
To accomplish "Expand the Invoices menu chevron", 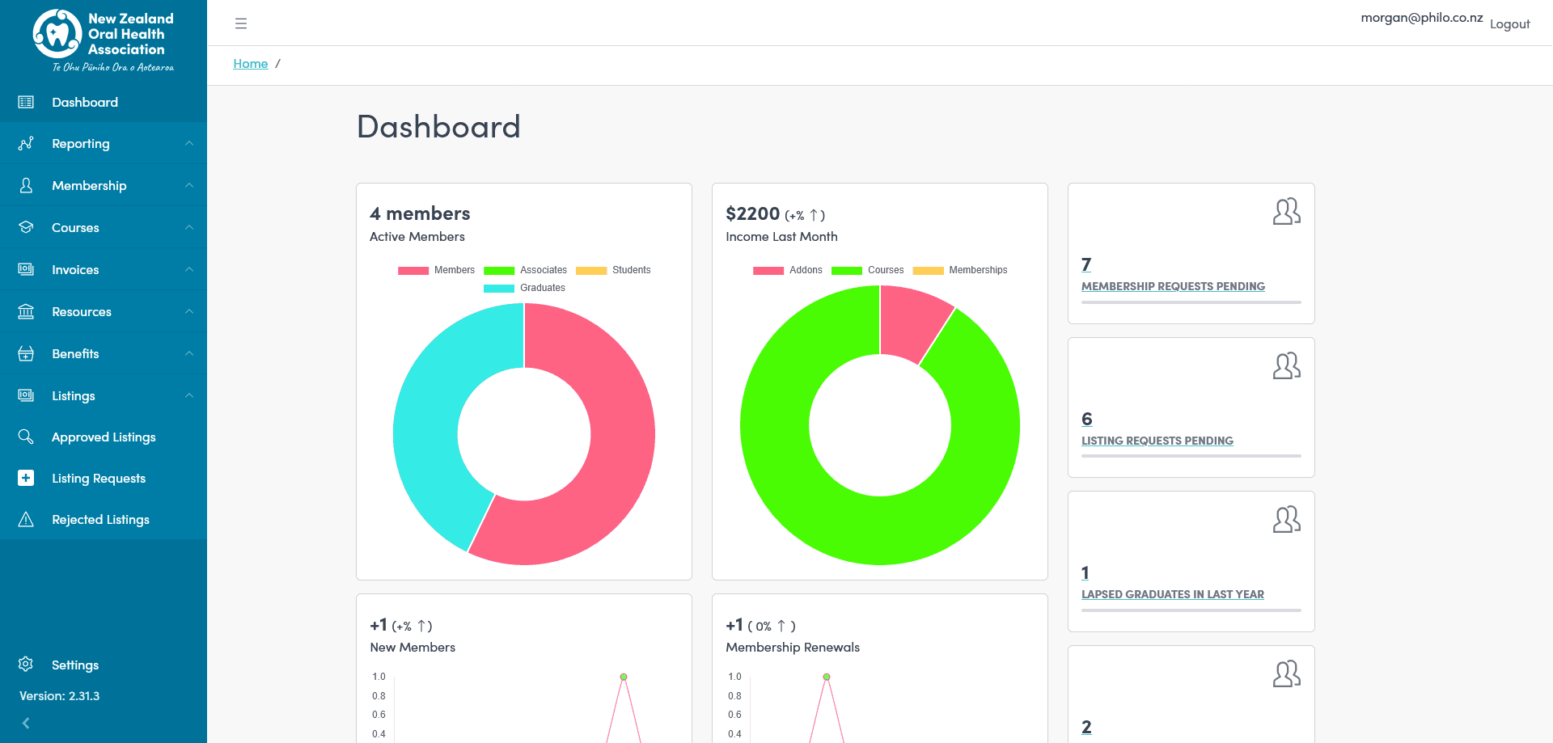I will tap(189, 269).
